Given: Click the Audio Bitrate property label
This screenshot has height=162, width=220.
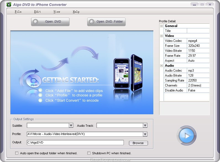Looking at the screenshot, I should pos(176,75).
